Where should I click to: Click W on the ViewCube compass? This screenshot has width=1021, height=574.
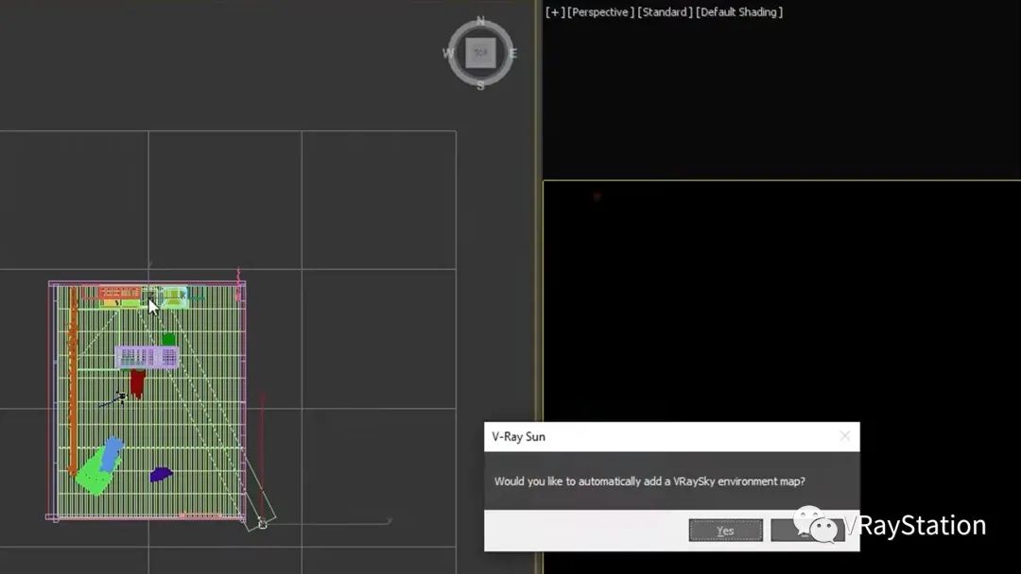point(448,53)
